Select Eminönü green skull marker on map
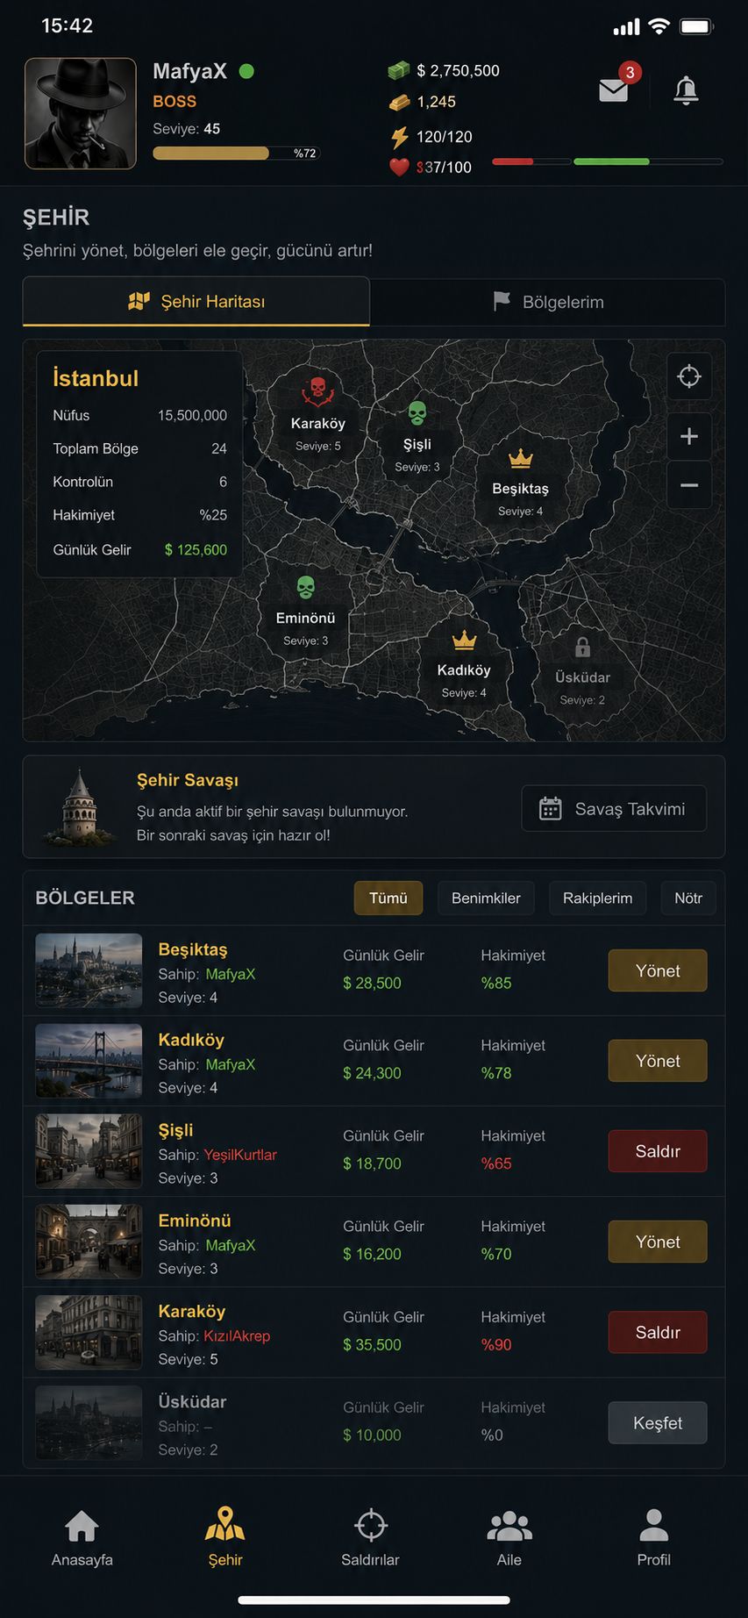This screenshot has width=748, height=1618. [305, 587]
